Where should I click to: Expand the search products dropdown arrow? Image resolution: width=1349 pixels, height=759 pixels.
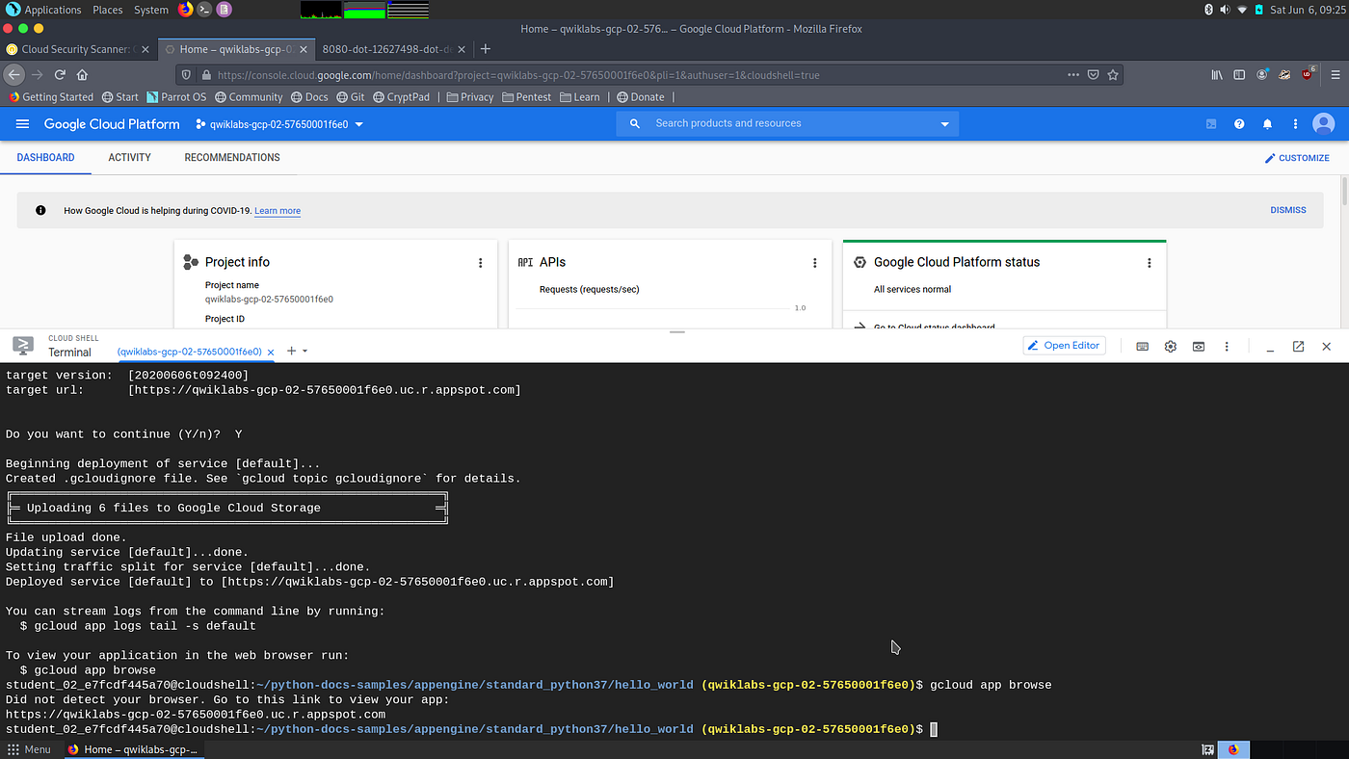tap(943, 123)
